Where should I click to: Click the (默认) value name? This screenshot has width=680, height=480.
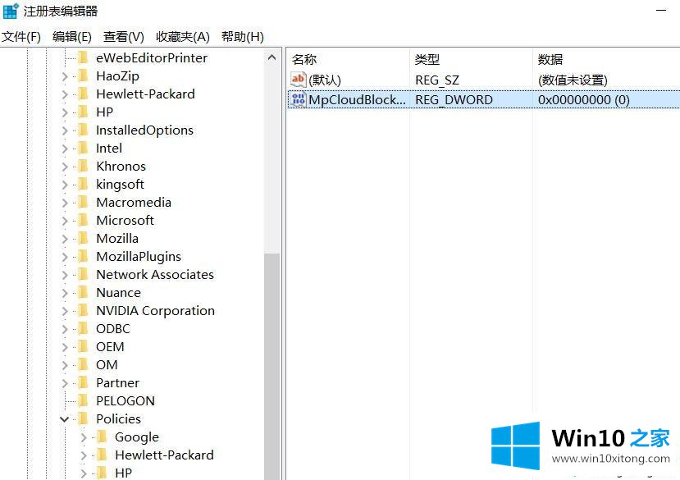tap(325, 80)
